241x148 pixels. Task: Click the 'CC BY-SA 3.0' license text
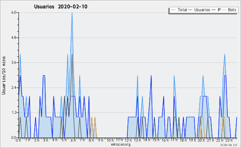pyautogui.click(x=229, y=145)
